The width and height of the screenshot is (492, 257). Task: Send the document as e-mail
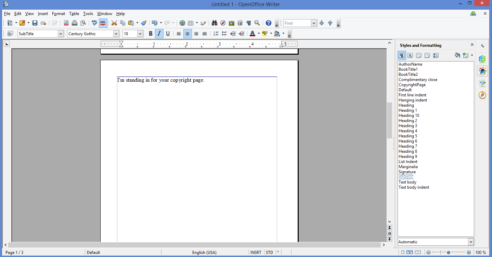[x=43, y=23]
